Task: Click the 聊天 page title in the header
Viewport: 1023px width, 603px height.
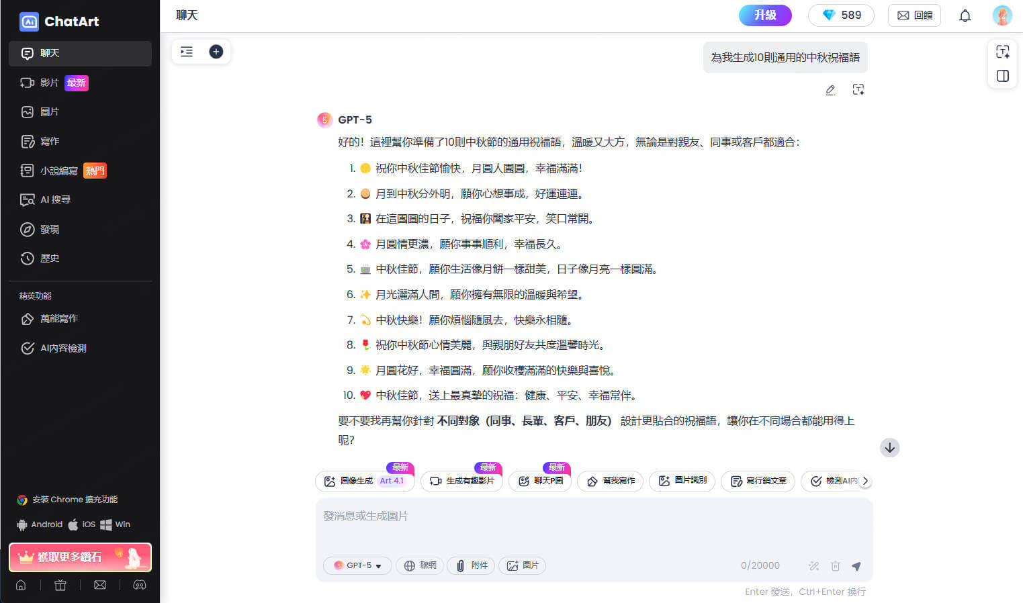Action: [x=187, y=15]
